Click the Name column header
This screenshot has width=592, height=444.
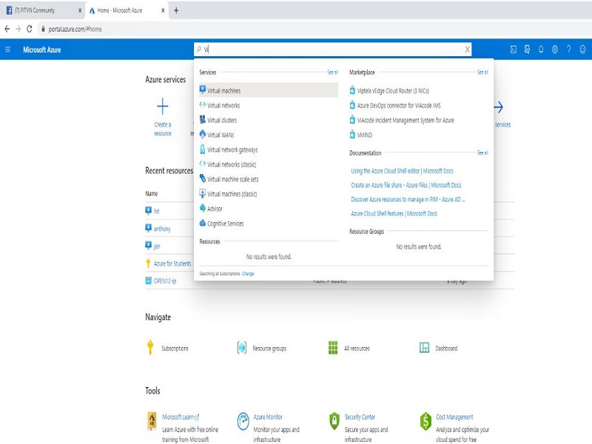point(152,194)
